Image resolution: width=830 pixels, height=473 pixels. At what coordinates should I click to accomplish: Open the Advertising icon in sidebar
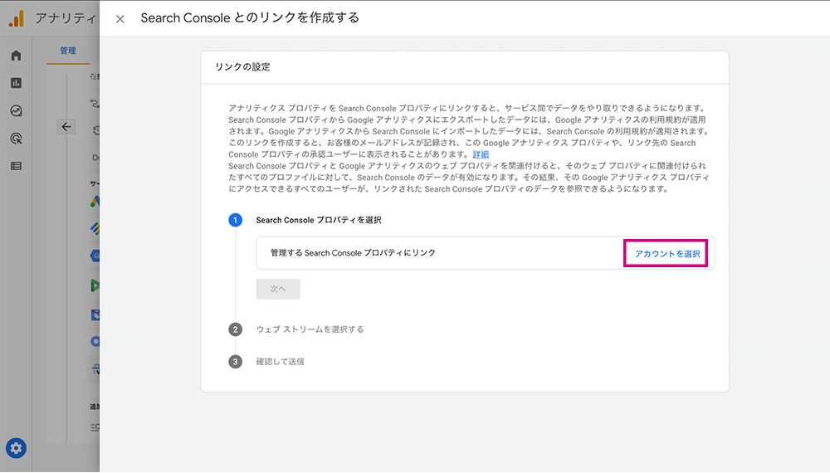[16, 139]
